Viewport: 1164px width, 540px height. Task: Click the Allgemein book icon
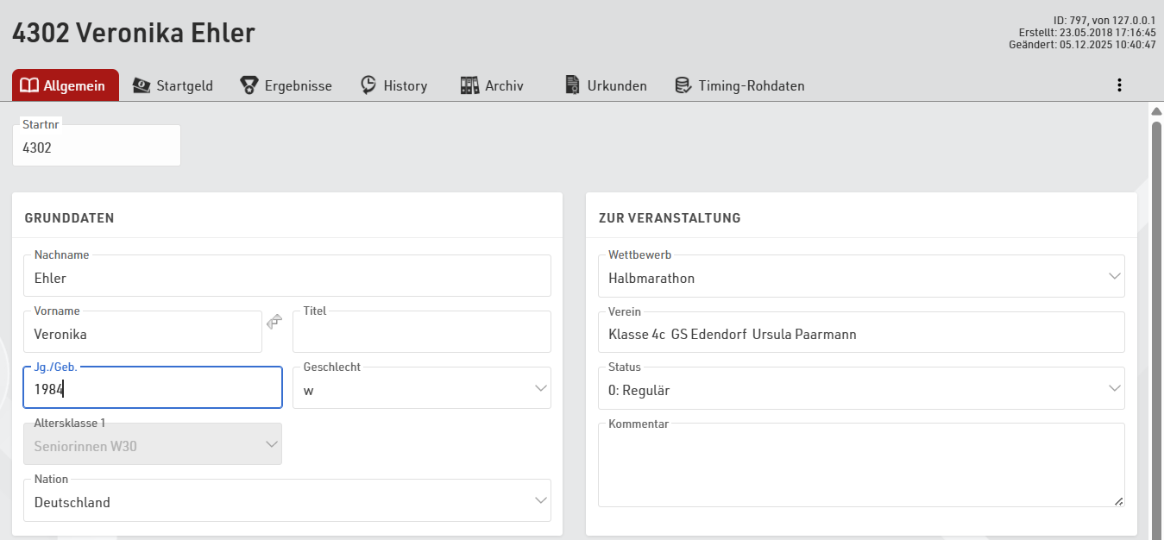click(29, 85)
